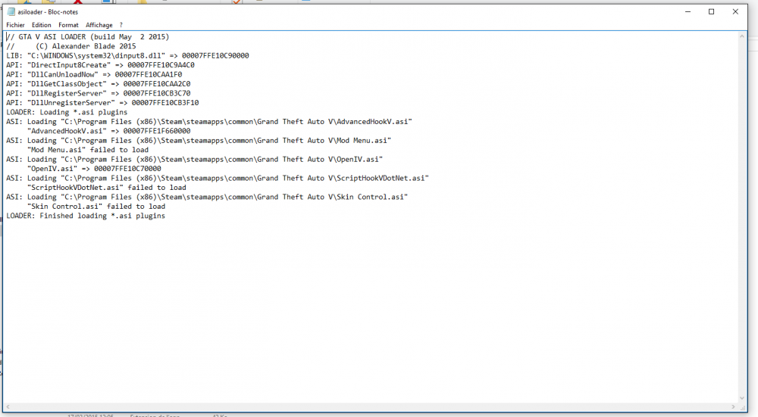This screenshot has width=758, height=417.
Task: Click the Notepad icon in title bar
Action: (x=11, y=11)
